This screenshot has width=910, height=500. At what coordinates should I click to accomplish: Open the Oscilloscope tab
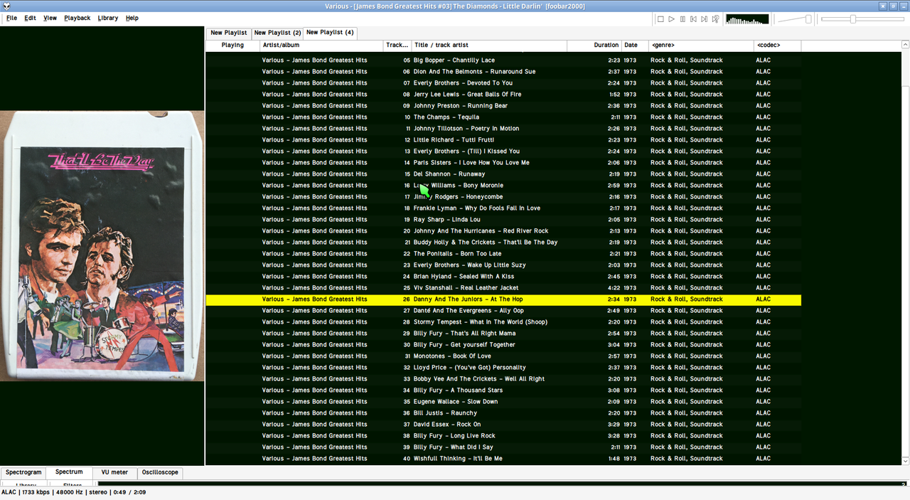160,472
